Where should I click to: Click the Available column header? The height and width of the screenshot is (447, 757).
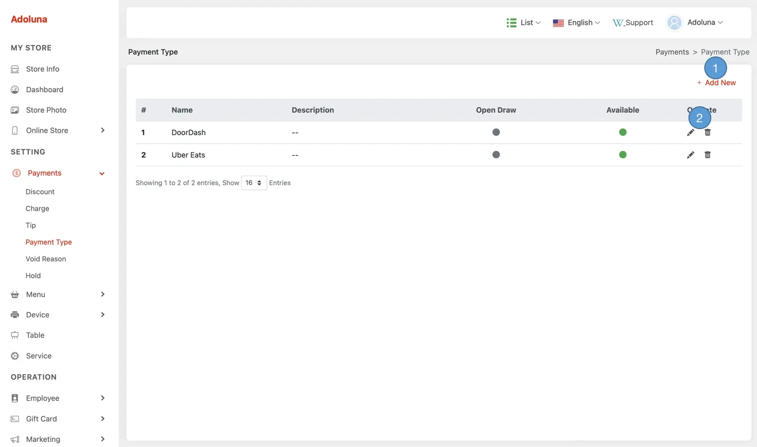click(x=623, y=110)
